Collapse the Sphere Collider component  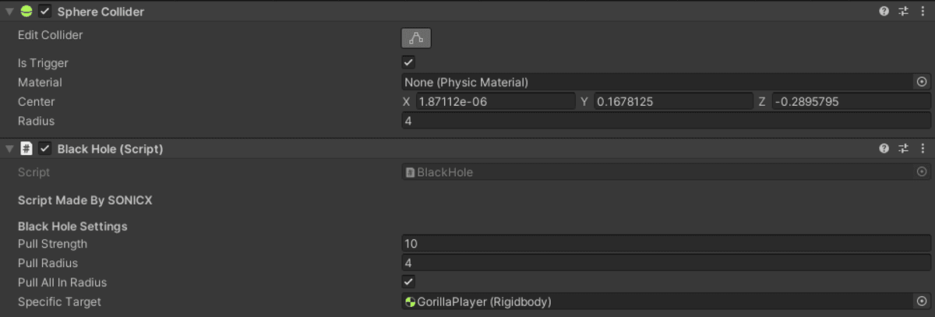tap(9, 12)
